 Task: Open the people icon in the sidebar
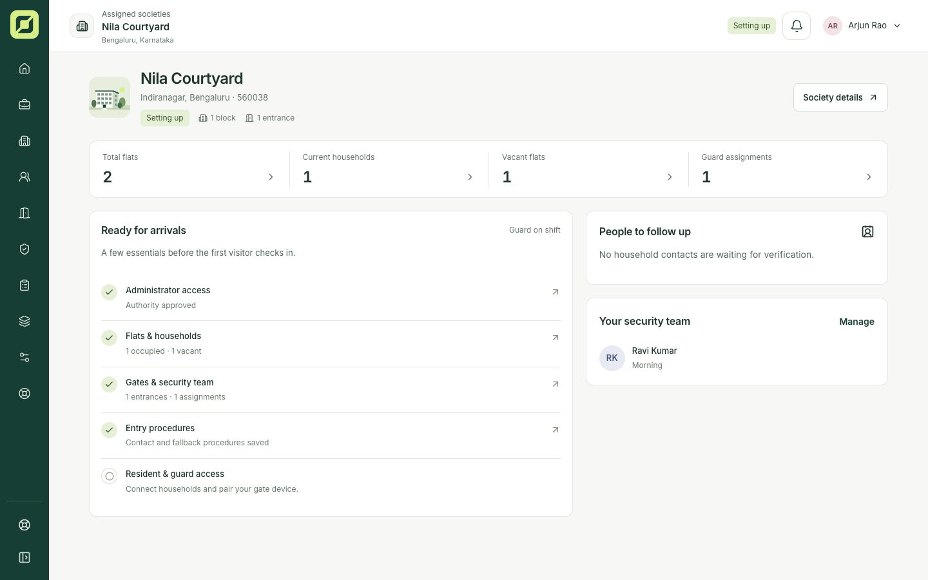pos(24,177)
